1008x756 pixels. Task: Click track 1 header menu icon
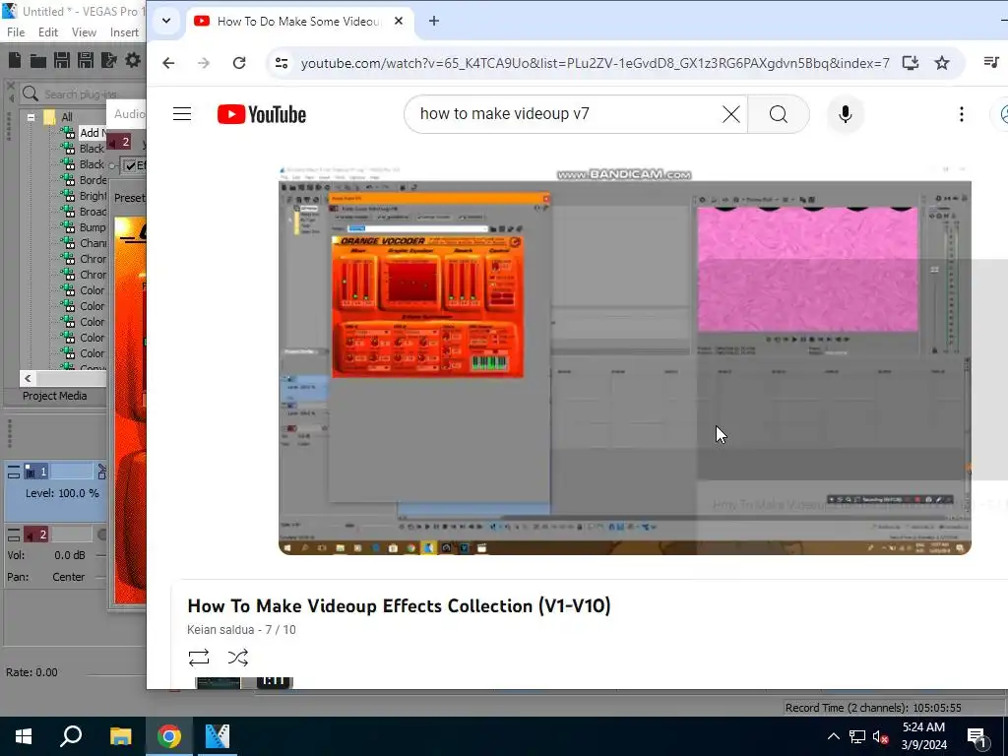click(x=14, y=472)
